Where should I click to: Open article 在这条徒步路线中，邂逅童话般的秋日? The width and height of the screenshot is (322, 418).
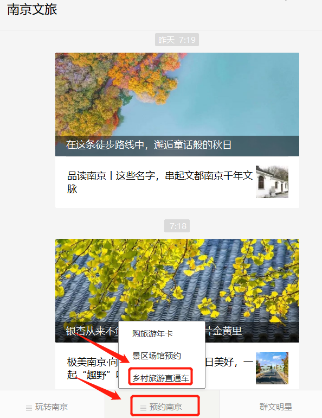149,145
